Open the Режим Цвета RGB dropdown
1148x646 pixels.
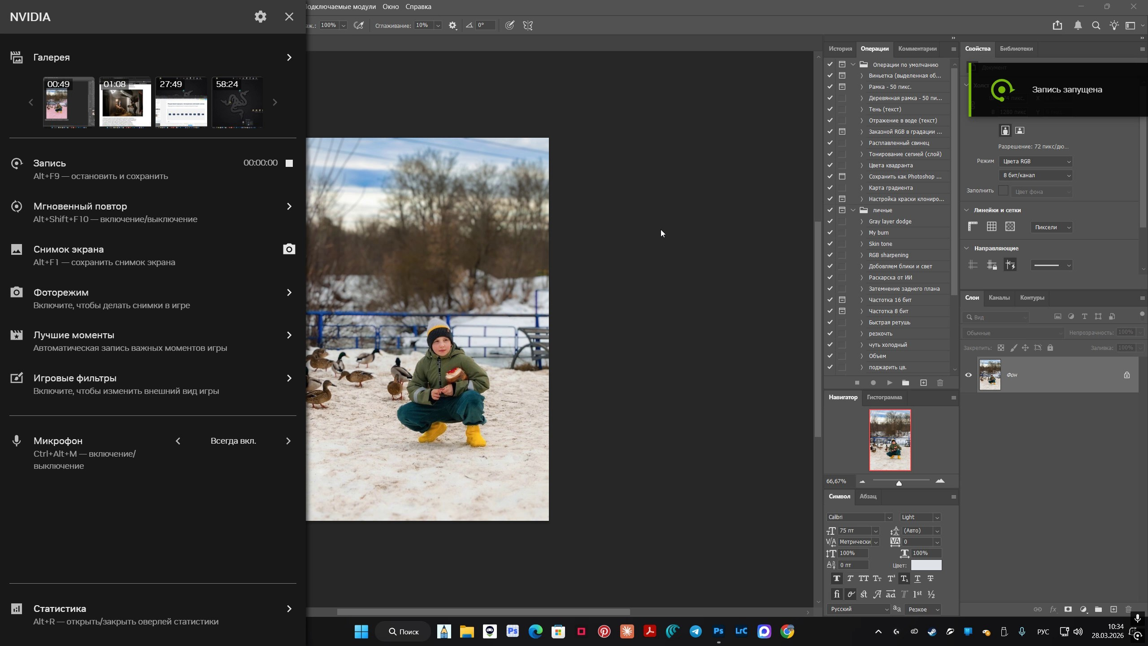1036,161
